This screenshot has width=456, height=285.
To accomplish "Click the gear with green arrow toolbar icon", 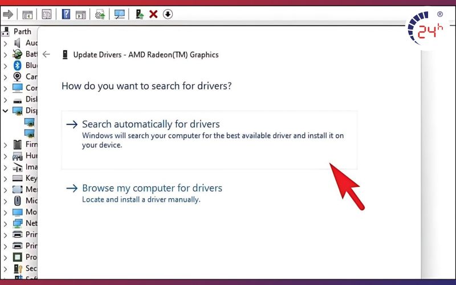I will pyautogui.click(x=100, y=14).
